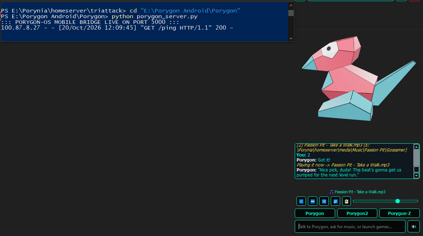Switch to the Porygon-Z form
The image size is (423, 236).
[x=399, y=213]
